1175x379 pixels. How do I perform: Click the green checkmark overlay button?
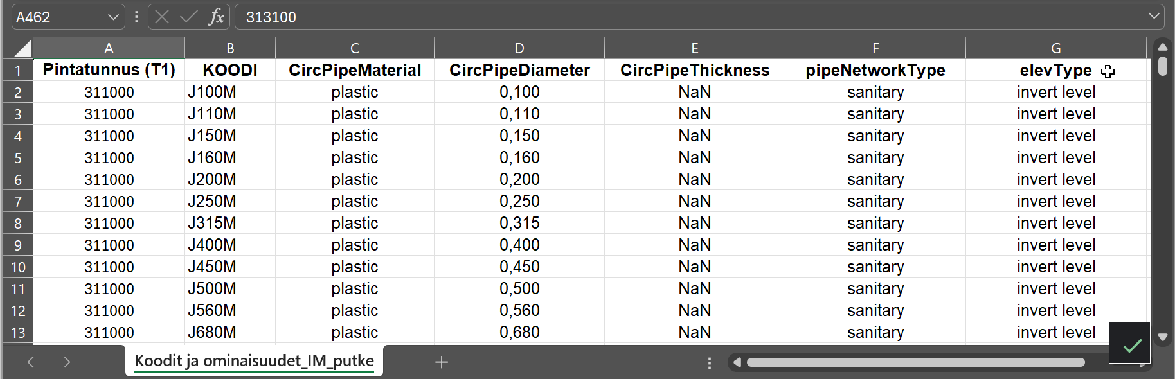[x=1131, y=345]
